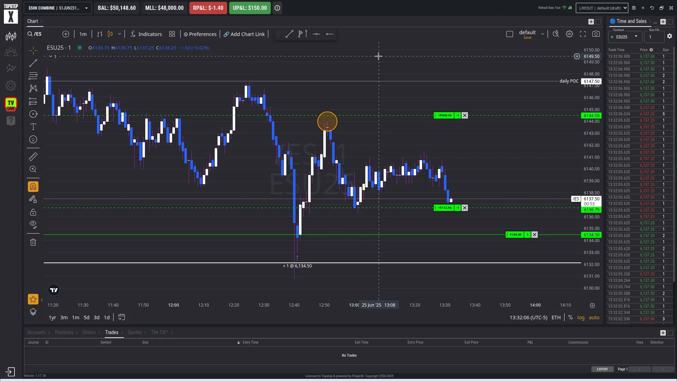This screenshot has width=677, height=381.
Task: Click the orange highlighted circle on chart
Action: [327, 122]
